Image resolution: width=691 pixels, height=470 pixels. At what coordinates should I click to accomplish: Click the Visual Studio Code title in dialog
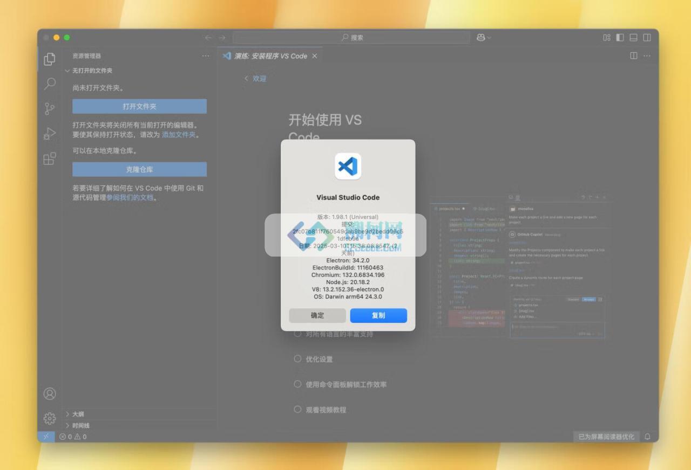tap(348, 197)
